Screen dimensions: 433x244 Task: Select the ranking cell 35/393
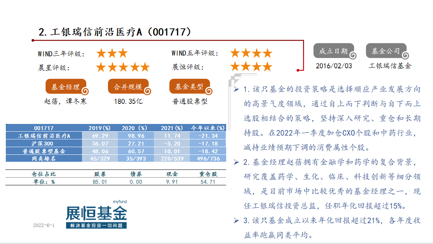click(x=136, y=159)
